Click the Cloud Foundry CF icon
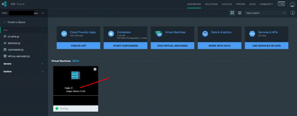297x116 pixels. coord(64,34)
